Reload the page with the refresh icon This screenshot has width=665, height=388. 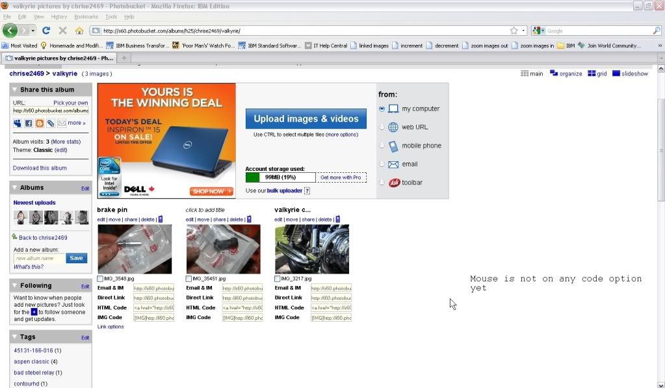(x=46, y=31)
